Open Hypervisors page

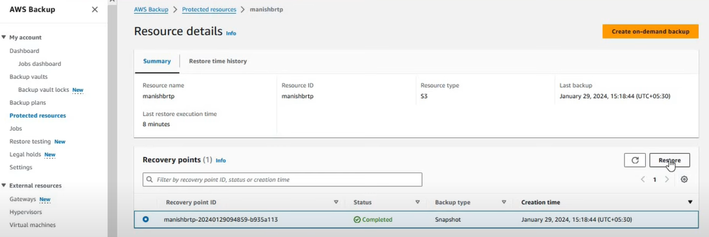pos(25,212)
